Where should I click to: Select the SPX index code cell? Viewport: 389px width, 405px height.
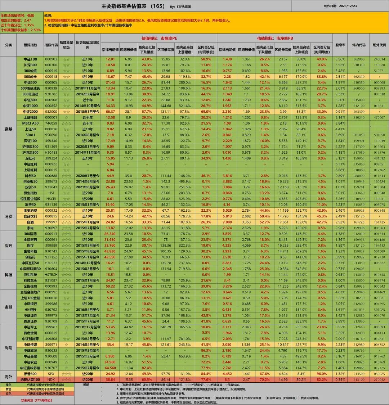tap(51, 374)
